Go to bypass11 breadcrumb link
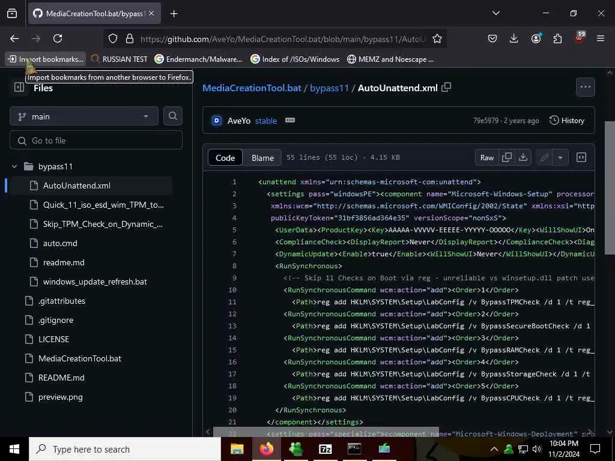 pos(329,88)
